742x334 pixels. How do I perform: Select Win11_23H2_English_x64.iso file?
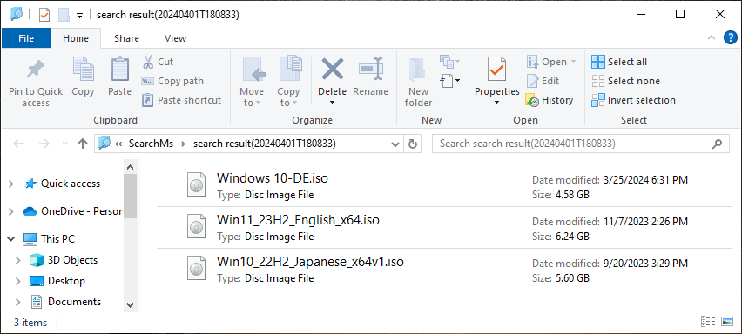(444, 228)
